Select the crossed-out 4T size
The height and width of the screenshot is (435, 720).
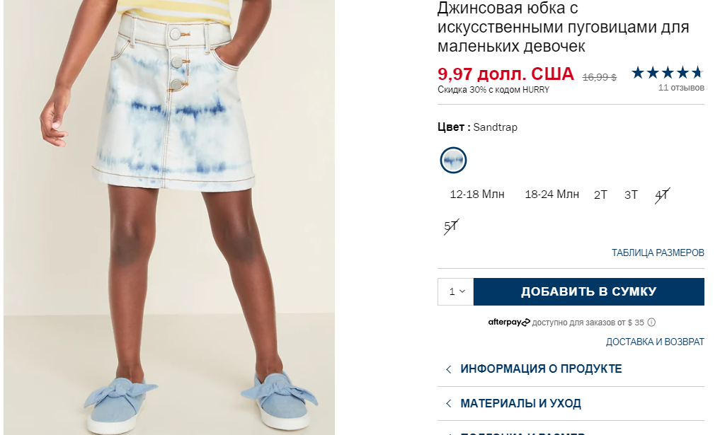point(662,195)
